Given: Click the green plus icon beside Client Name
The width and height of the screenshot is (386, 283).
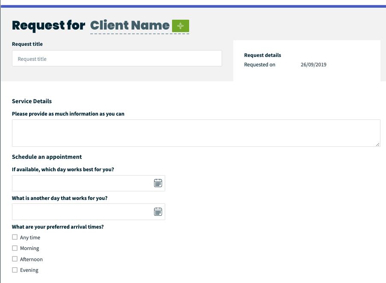Looking at the screenshot, I should pyautogui.click(x=180, y=26).
